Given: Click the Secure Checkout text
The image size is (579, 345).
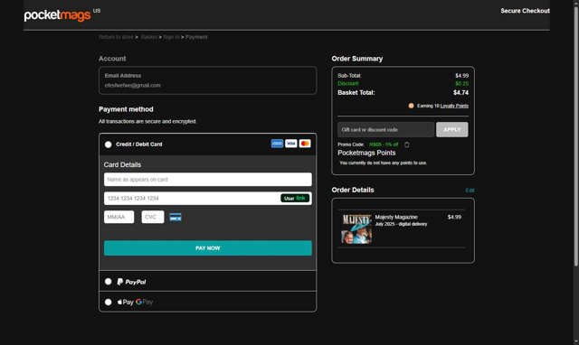Looking at the screenshot, I should pos(525,11).
